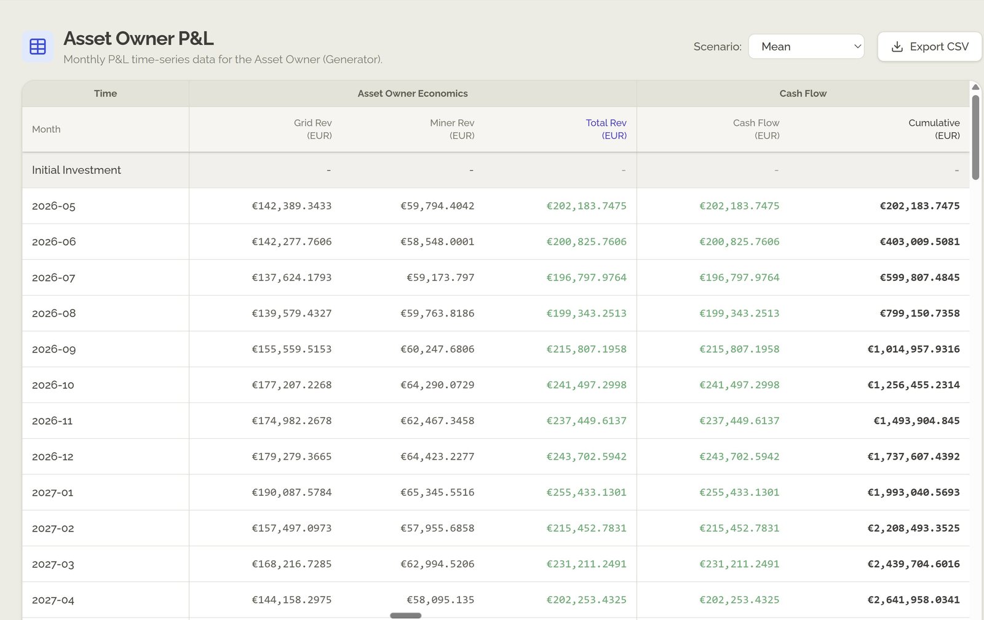Click the Month column header

pyautogui.click(x=46, y=129)
